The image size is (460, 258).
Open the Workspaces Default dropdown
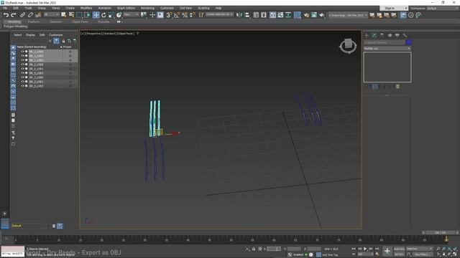click(x=442, y=8)
